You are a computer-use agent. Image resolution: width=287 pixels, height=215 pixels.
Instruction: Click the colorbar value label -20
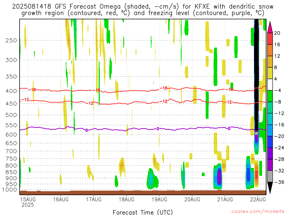279,136
